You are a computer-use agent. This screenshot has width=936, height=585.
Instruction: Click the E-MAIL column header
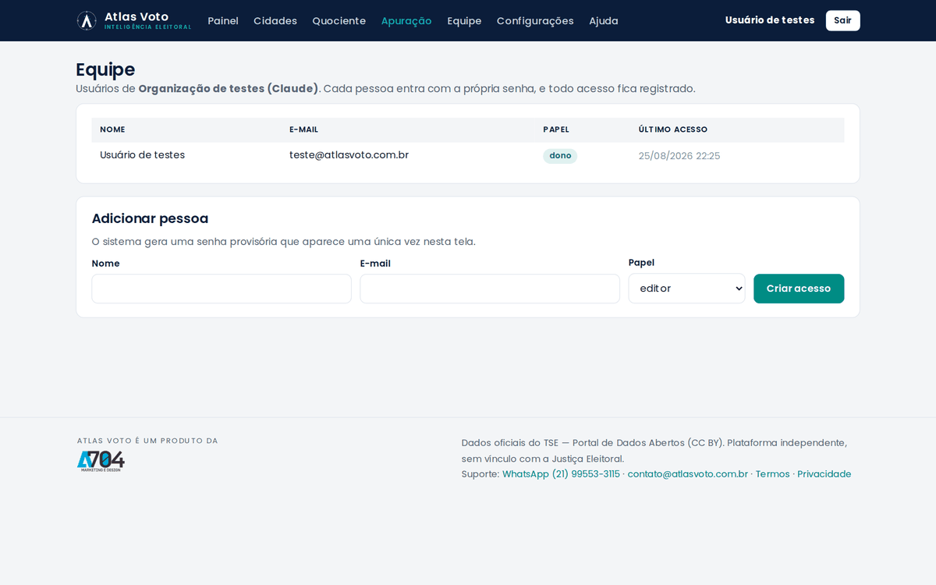tap(303, 129)
